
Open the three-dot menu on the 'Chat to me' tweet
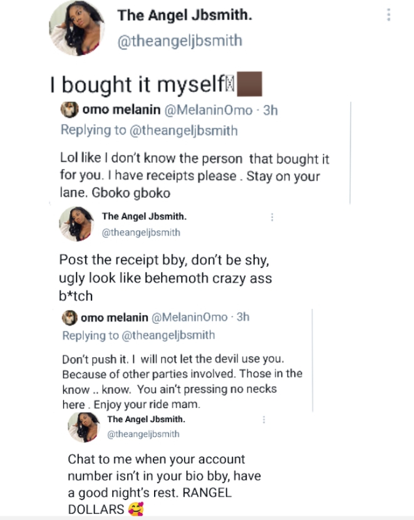click(265, 419)
